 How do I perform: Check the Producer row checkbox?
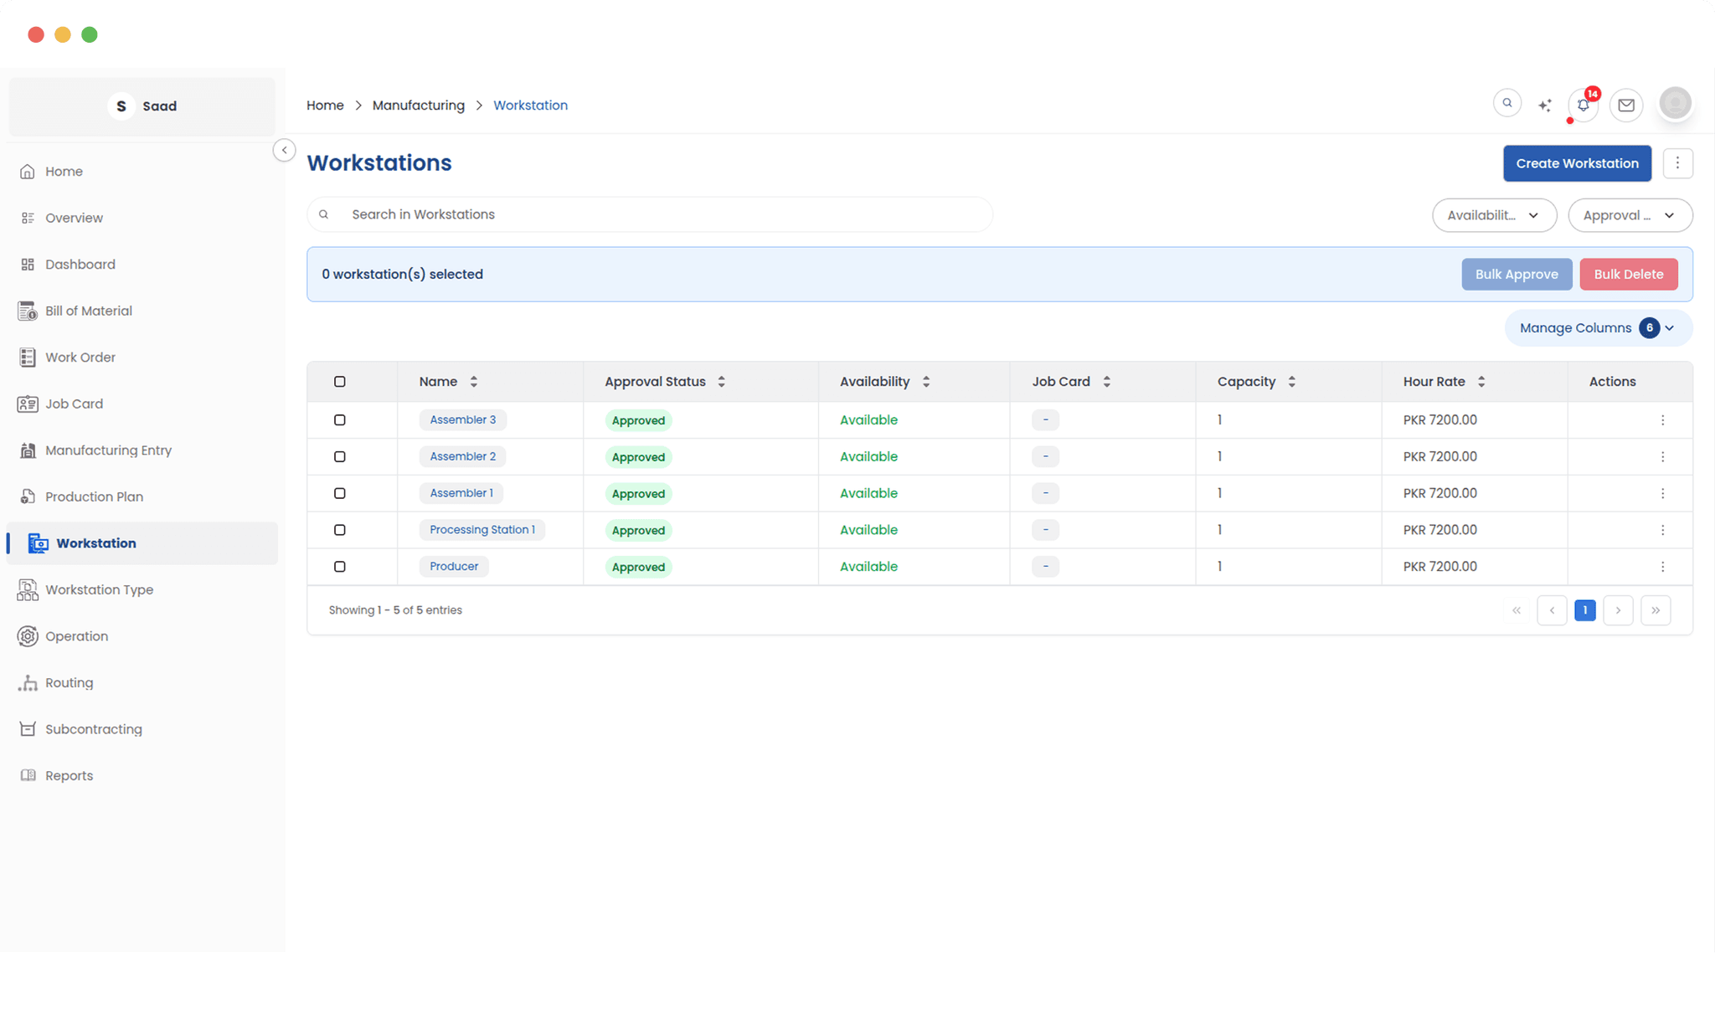(x=339, y=566)
